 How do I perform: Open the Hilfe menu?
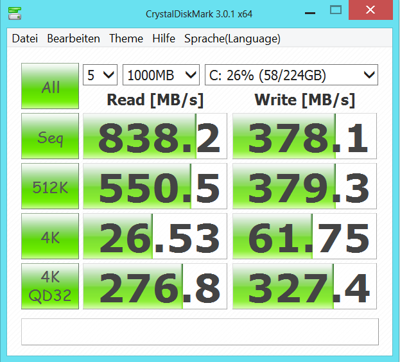click(164, 39)
